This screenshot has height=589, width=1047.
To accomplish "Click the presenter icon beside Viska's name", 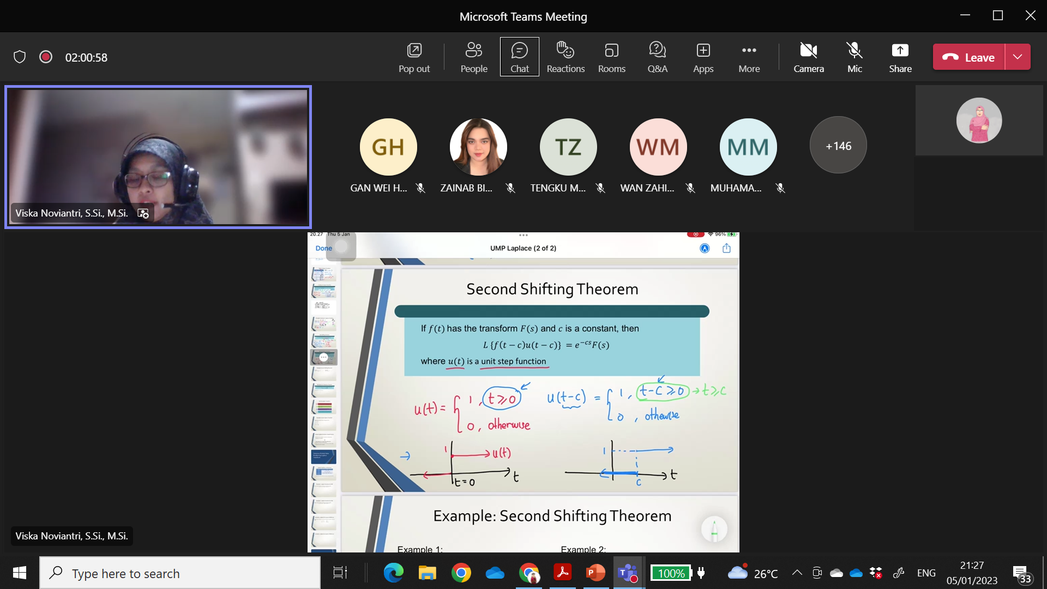I will pyautogui.click(x=143, y=213).
